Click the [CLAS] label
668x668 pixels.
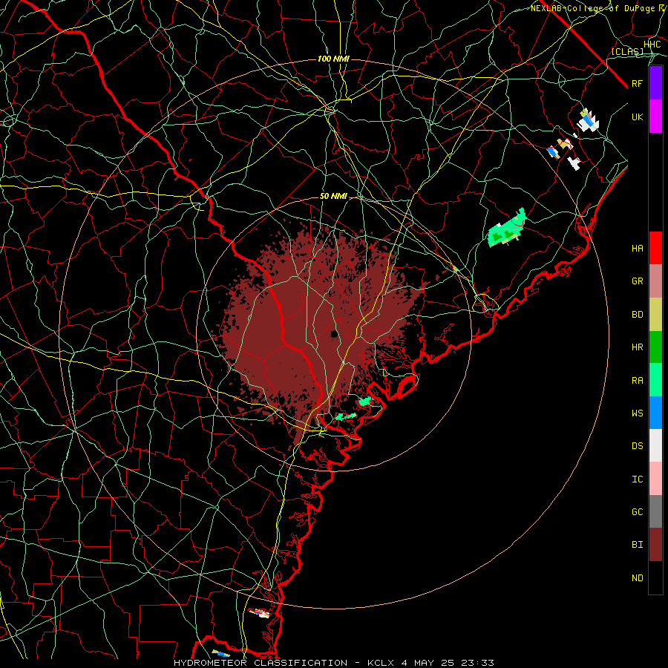point(627,51)
